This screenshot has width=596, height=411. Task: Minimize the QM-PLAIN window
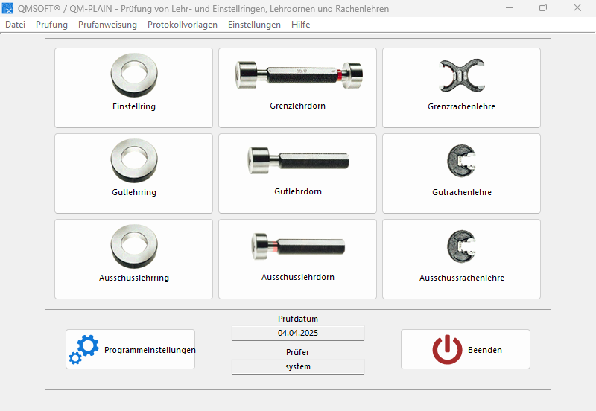pos(510,8)
